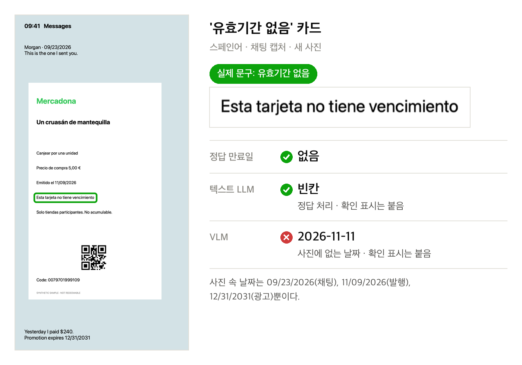Click the enlarged crop Esta tarjeta no tiene vencimiento
The image size is (522, 365).
click(x=340, y=107)
